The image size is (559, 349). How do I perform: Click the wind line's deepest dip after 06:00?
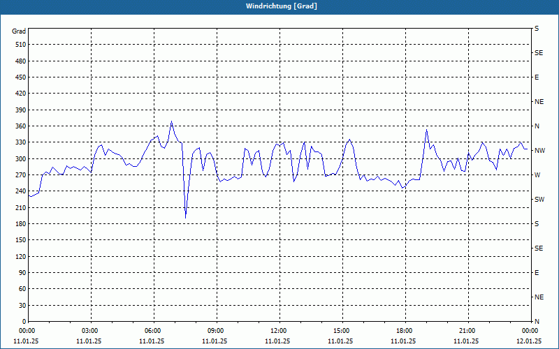185,218
